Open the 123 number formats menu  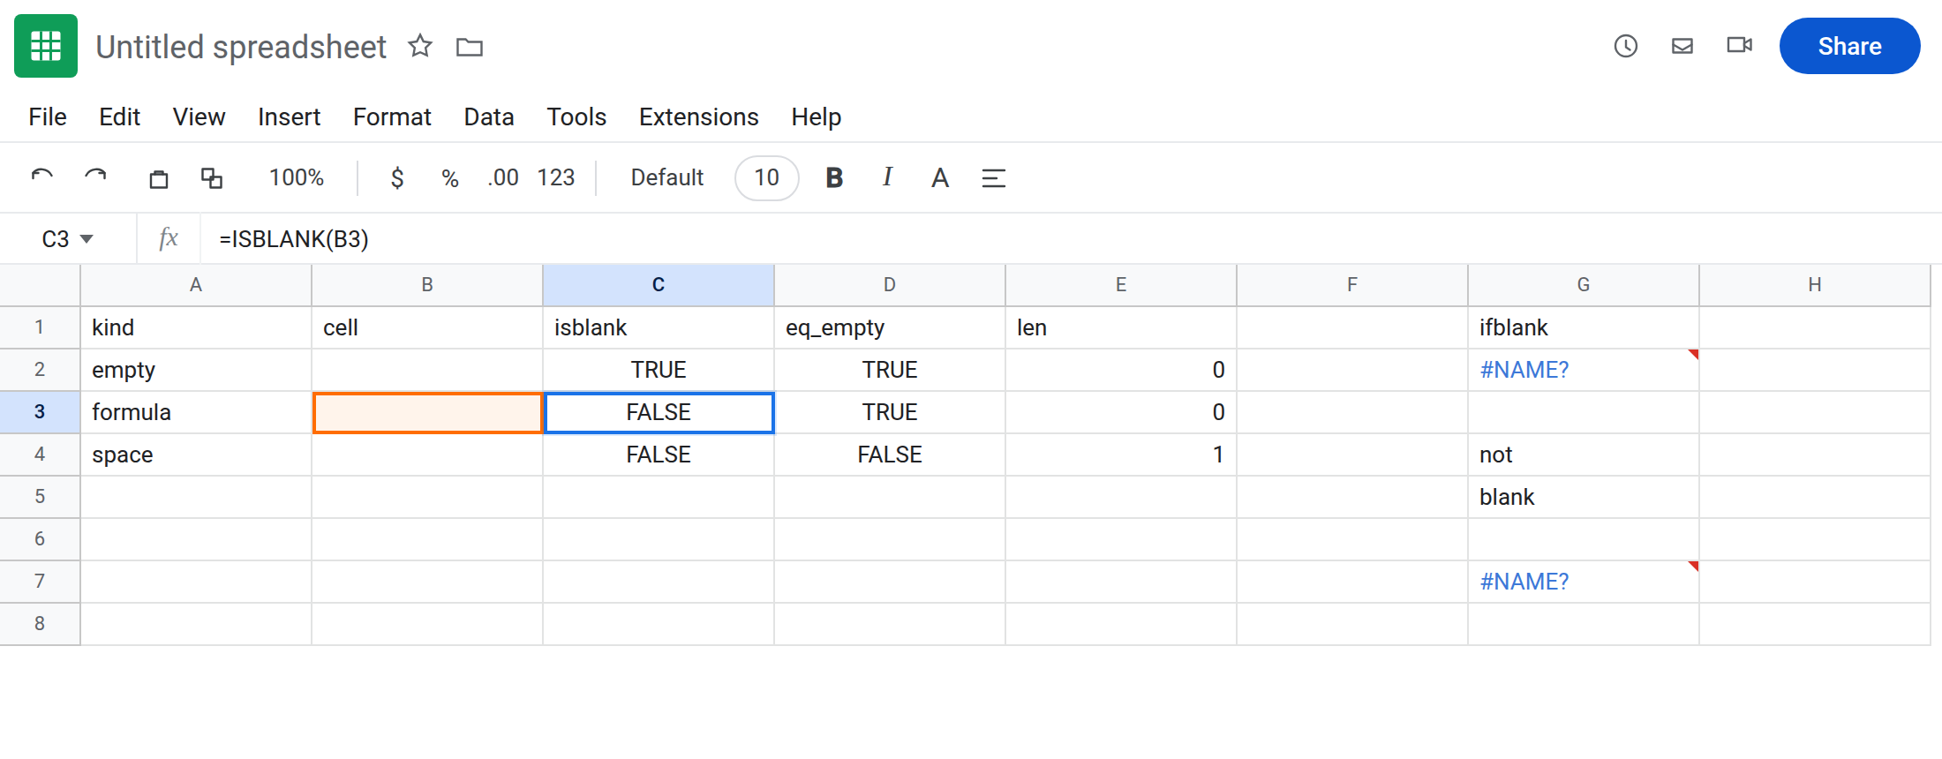(556, 178)
